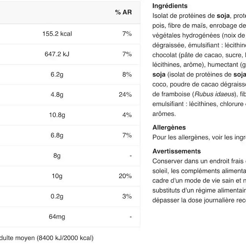The image size is (246, 246).
Task: Click the 6.8g table value
Action: 57,135
